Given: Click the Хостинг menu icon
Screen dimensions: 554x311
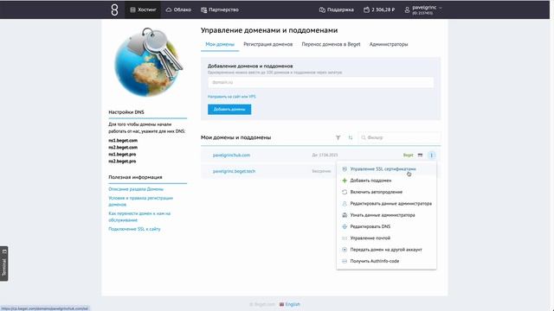Looking at the screenshot, I should [x=132, y=10].
